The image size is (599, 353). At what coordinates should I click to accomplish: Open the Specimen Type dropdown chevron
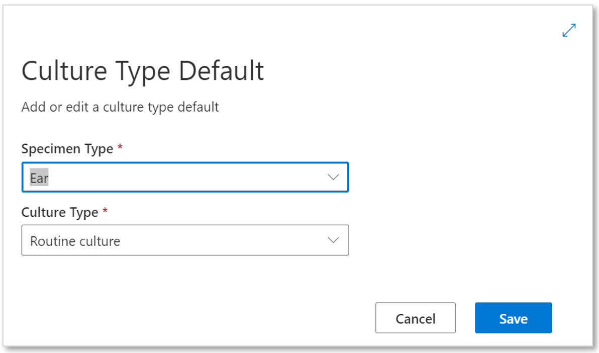pyautogui.click(x=333, y=177)
